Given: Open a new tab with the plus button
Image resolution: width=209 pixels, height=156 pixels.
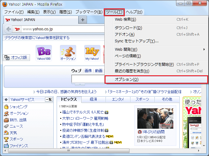Looking at the screenshot, I should point(83,20).
